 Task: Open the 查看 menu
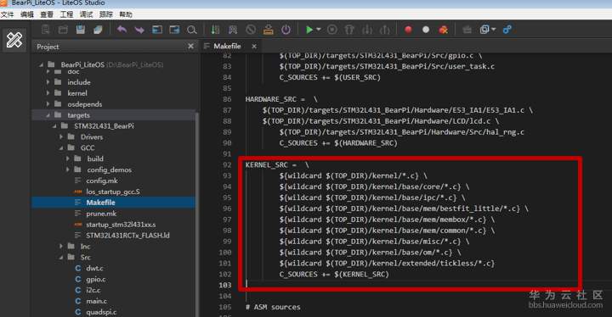pyautogui.click(x=47, y=14)
